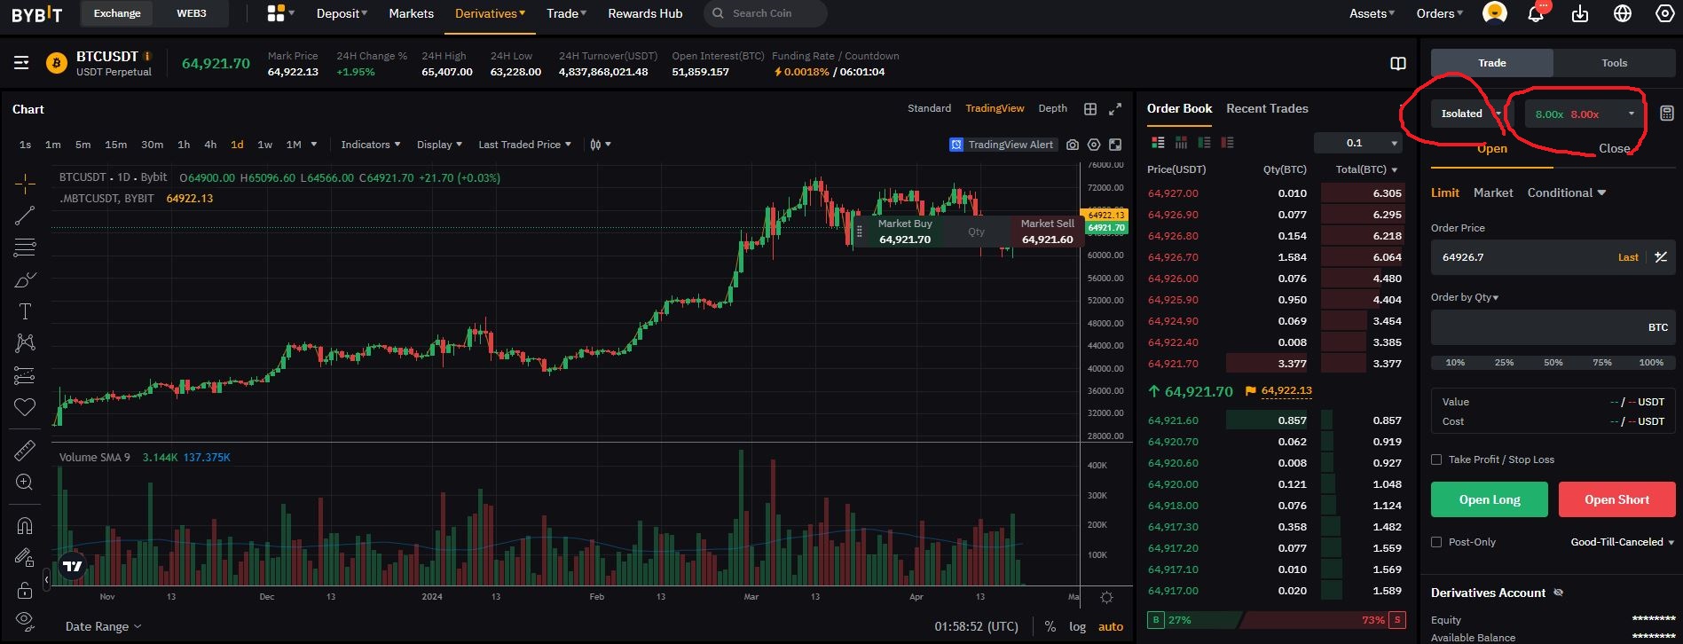Lock all drawing tools

point(25,590)
